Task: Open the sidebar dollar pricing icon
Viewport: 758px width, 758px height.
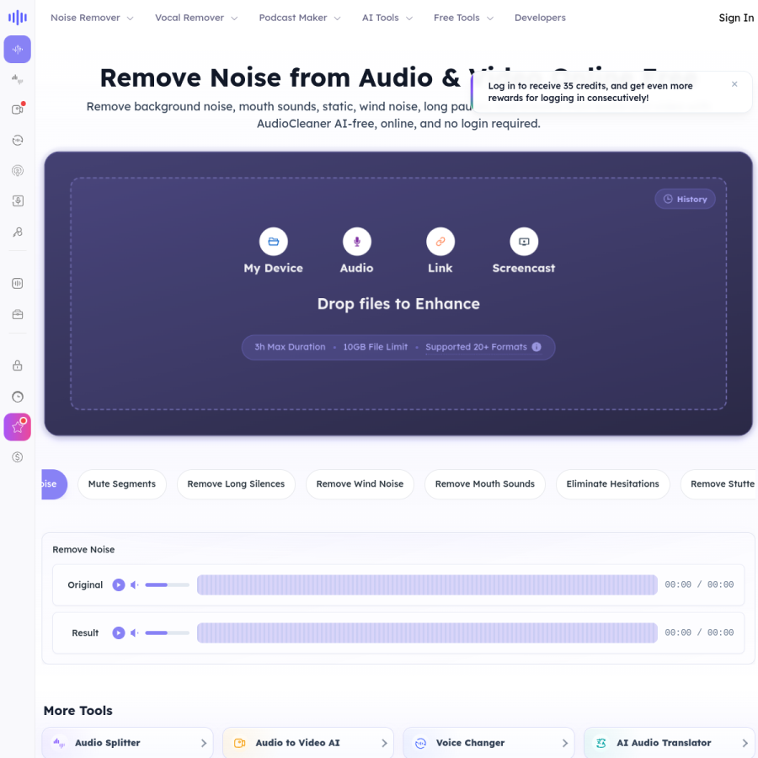Action: (x=18, y=456)
